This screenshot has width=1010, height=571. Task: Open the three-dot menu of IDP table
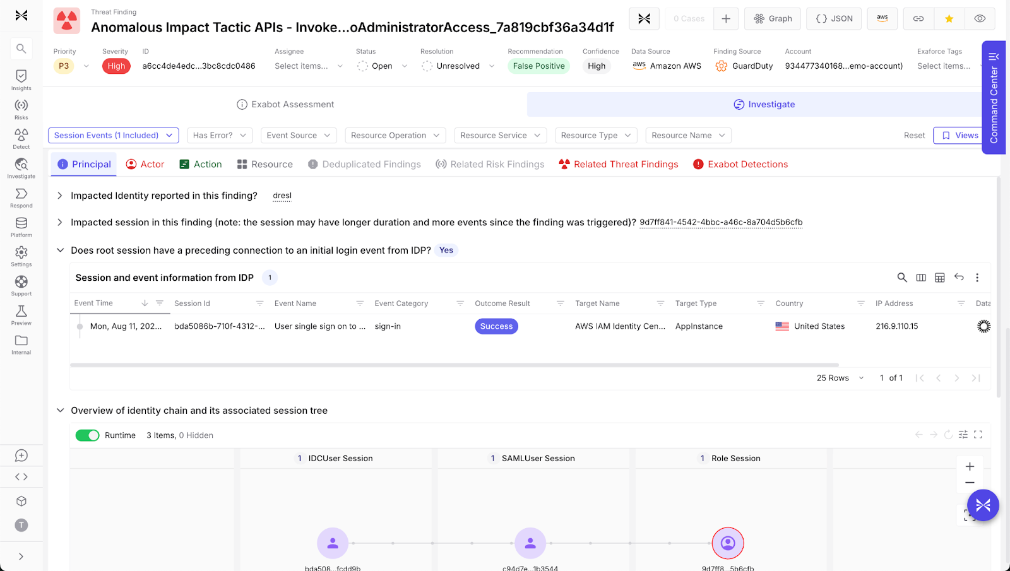coord(977,278)
